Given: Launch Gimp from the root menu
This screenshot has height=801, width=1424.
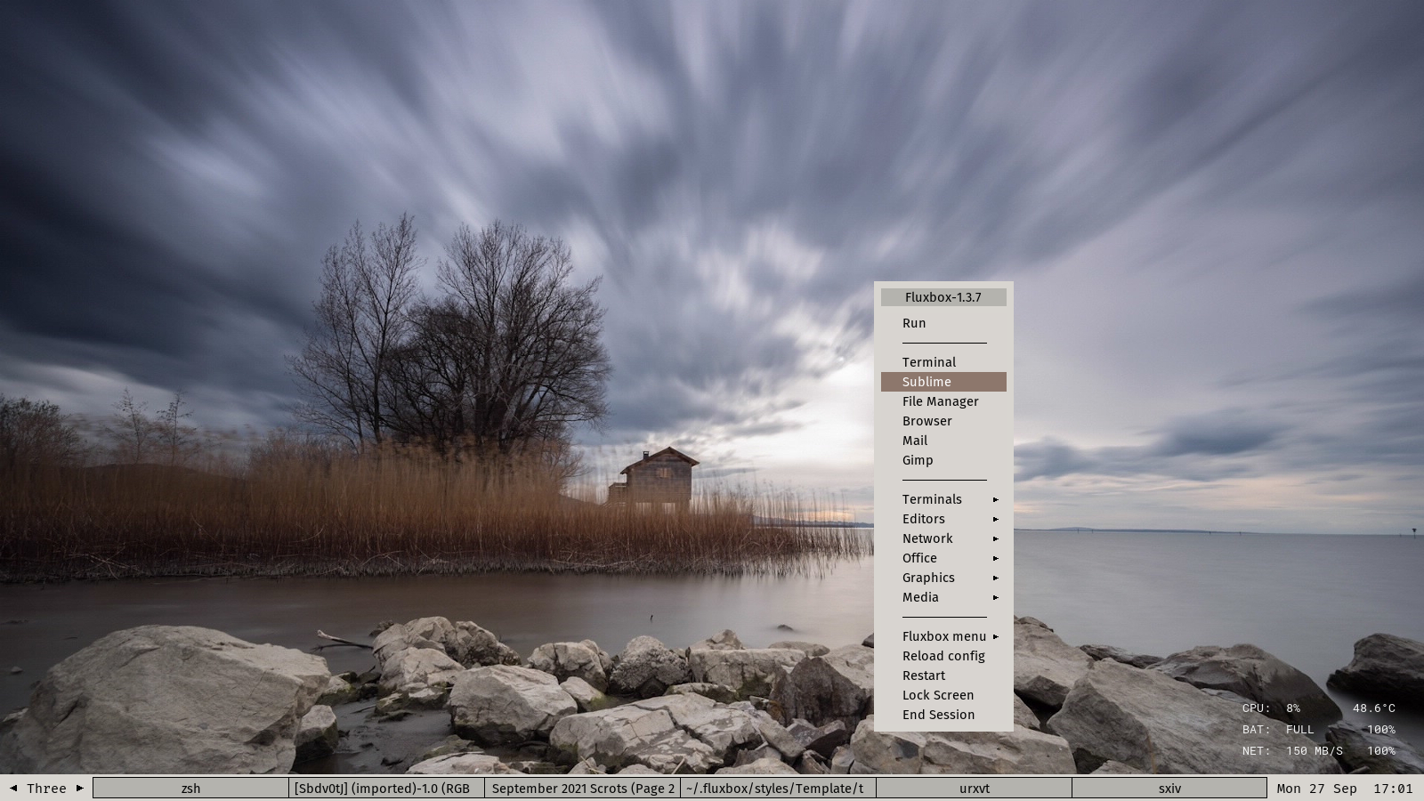Looking at the screenshot, I should (x=943, y=460).
